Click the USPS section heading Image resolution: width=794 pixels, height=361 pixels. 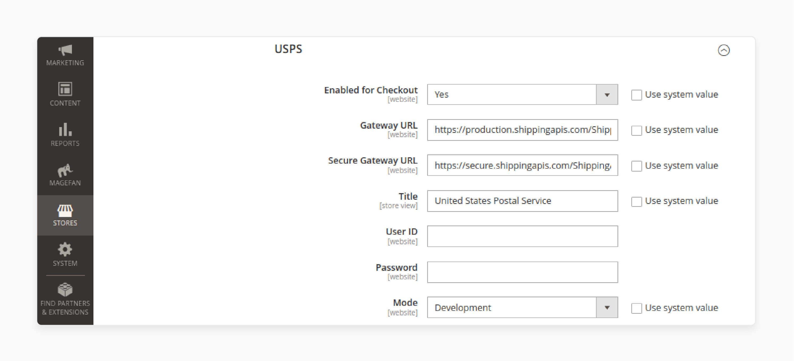pyautogui.click(x=288, y=49)
